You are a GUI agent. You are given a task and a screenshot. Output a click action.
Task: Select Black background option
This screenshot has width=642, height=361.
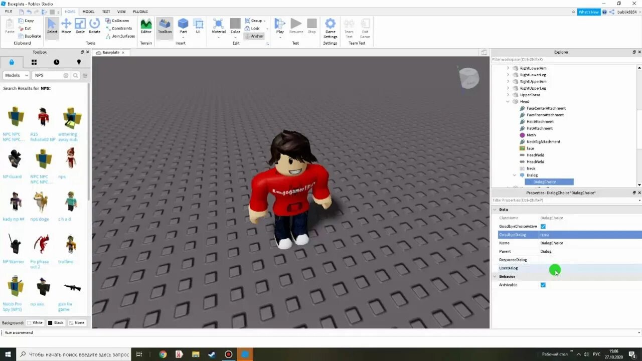point(56,322)
